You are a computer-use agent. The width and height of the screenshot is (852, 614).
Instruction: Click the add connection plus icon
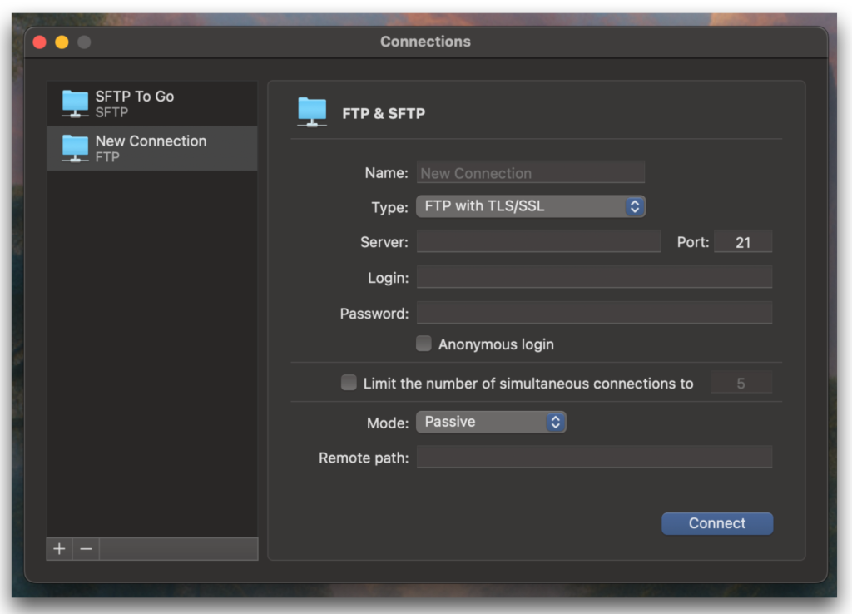tap(58, 549)
